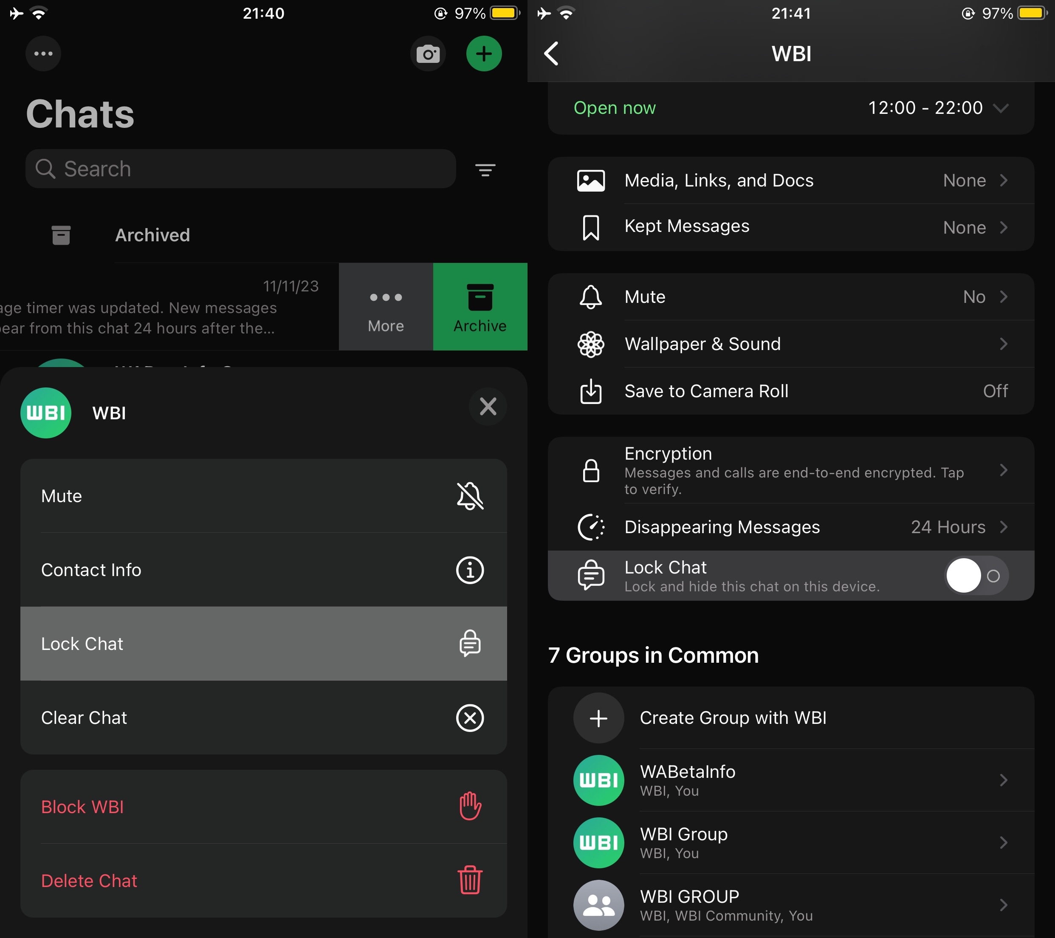Tap the Block WBI hand icon
Viewport: 1055px width, 938px height.
(471, 807)
